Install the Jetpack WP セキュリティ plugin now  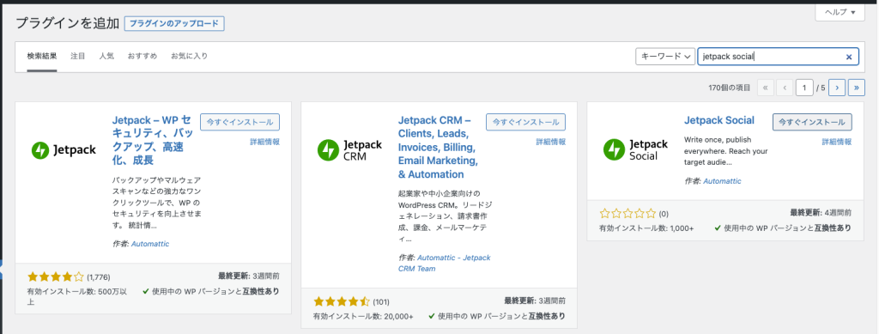coord(240,122)
